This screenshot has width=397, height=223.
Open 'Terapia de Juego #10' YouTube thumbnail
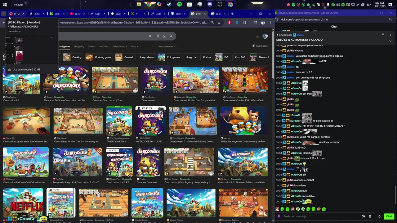[x=77, y=162]
